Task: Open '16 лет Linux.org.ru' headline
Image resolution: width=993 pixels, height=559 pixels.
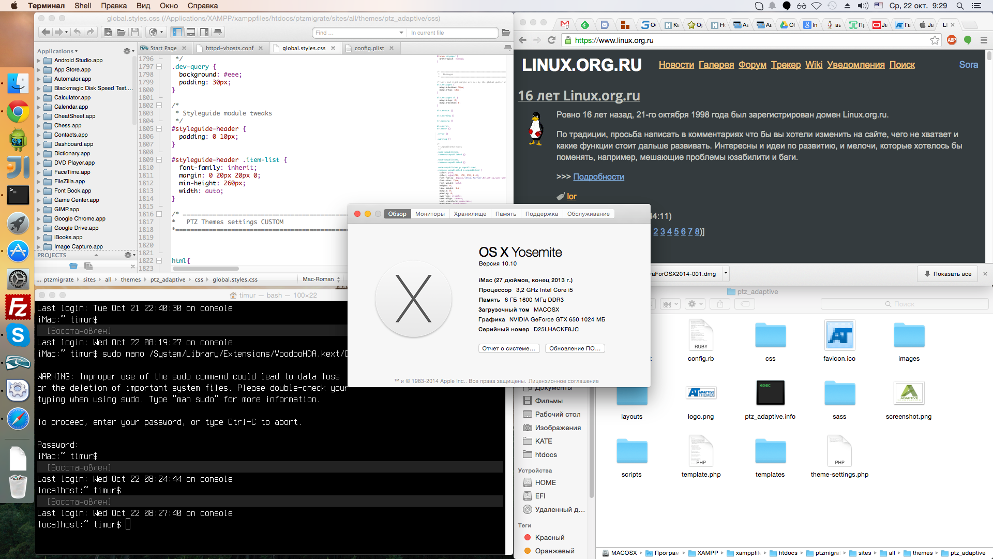Action: pyautogui.click(x=579, y=96)
